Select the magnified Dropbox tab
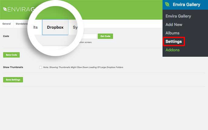The image size is (208, 130). tap(55, 27)
